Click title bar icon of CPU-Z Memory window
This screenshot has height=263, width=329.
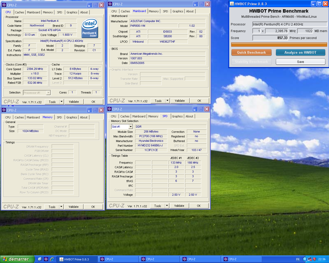pyautogui.click(x=4, y=110)
